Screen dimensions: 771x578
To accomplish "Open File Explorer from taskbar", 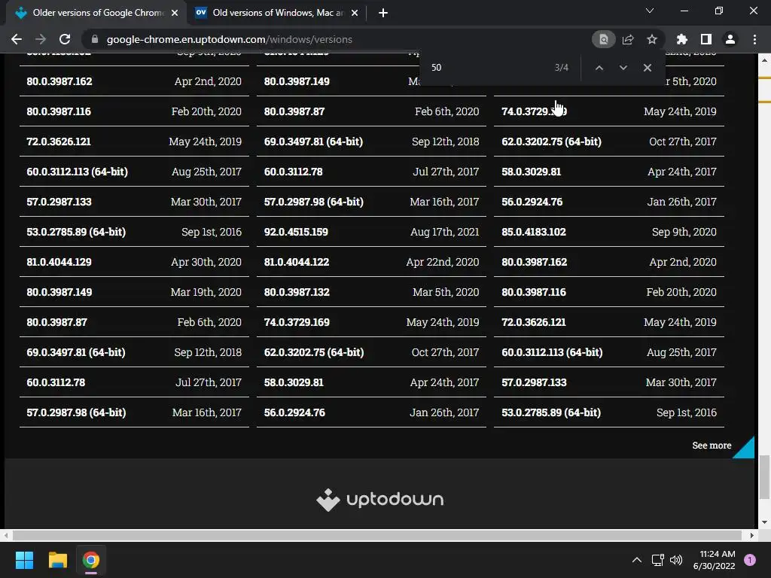I will [x=57, y=560].
